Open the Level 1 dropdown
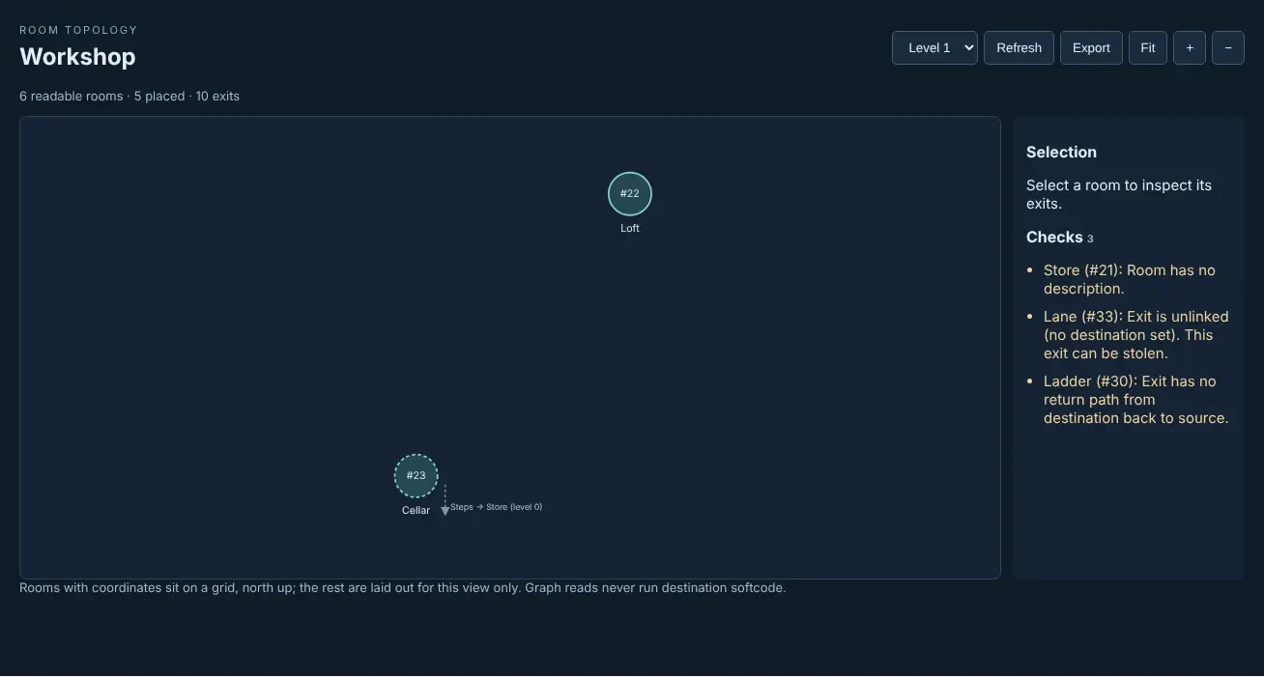The image size is (1264, 677). click(x=934, y=47)
